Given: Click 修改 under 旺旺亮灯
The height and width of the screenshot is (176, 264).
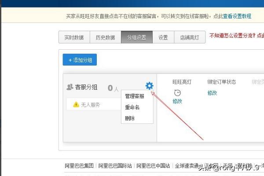Looking at the screenshot, I should (x=177, y=101).
